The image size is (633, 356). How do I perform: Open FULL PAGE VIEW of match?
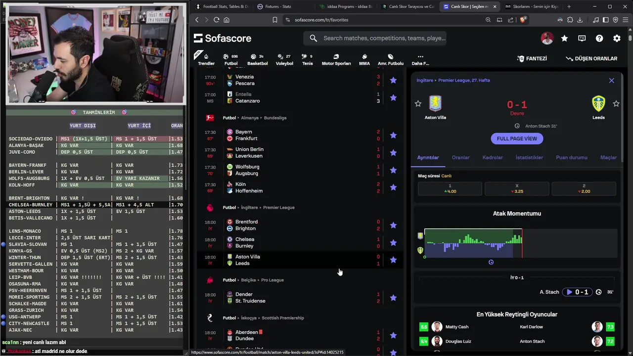click(517, 138)
